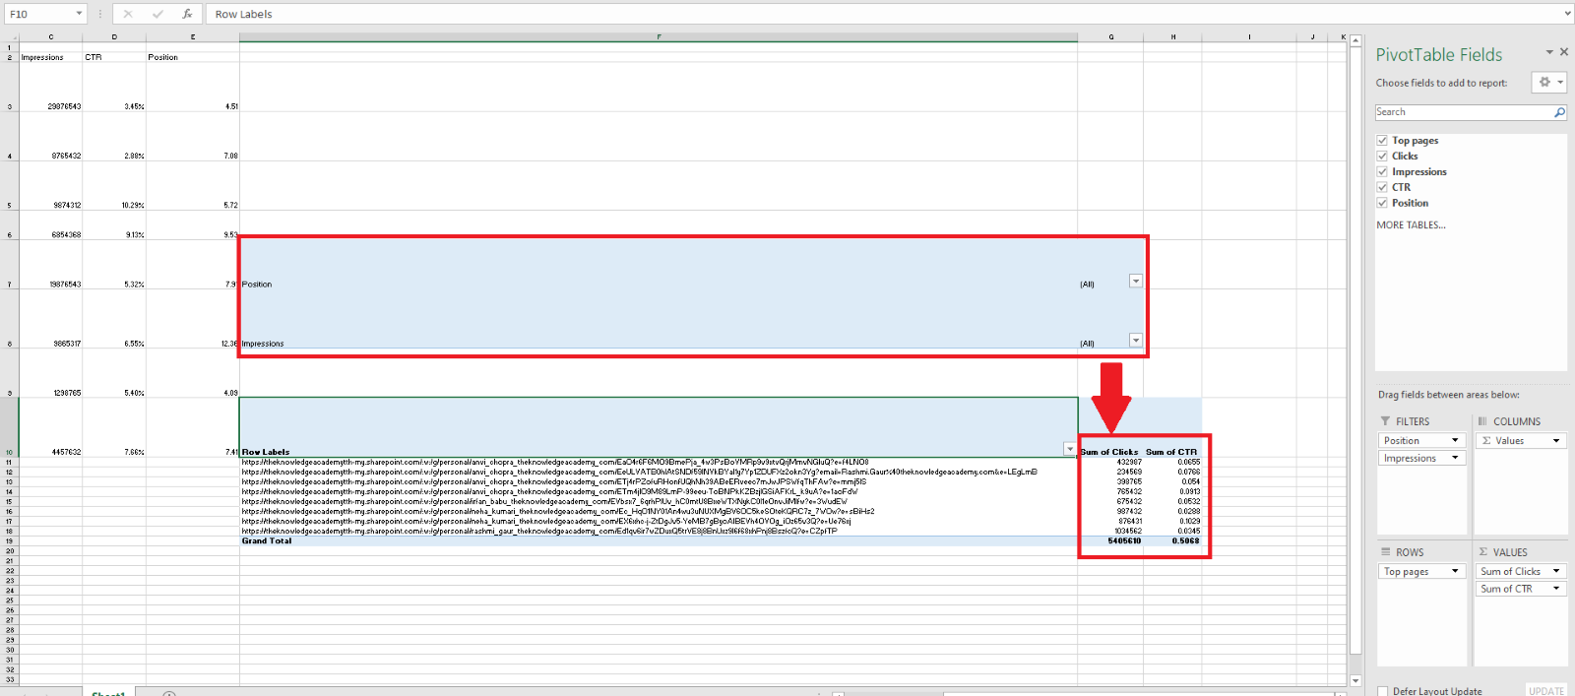Open the Top pages row field dropdown

(1455, 571)
